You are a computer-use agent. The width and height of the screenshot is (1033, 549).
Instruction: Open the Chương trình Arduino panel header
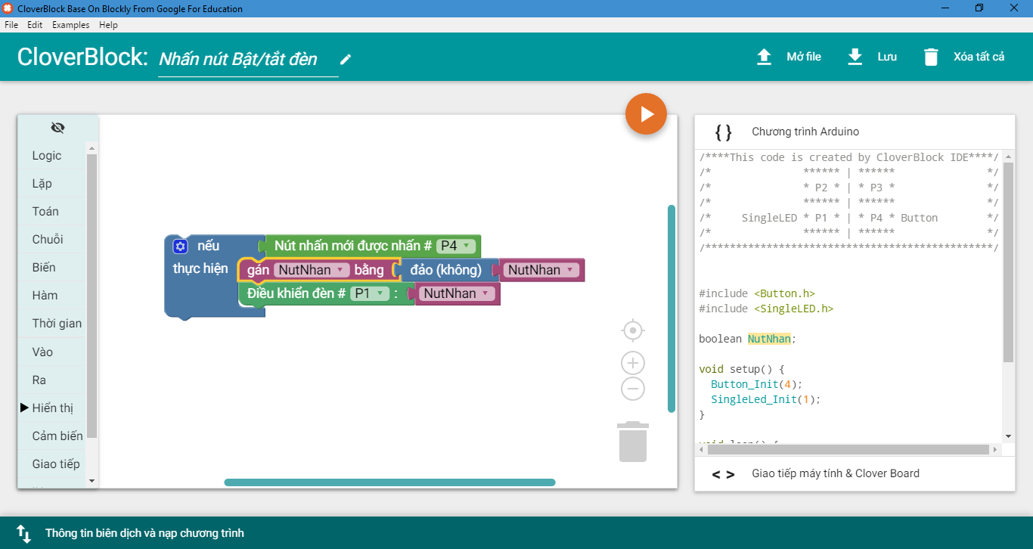[855, 132]
